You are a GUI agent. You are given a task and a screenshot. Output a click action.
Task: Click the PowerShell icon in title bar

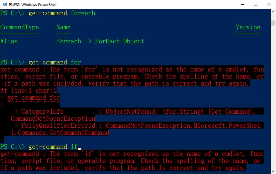point(4,4)
